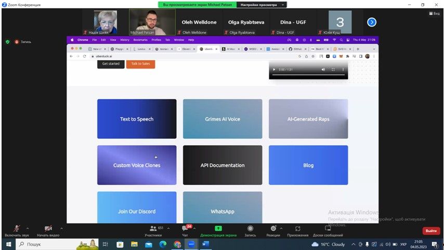The image size is (444, 250).
Task: Click the video player progress bar
Action: click(308, 75)
